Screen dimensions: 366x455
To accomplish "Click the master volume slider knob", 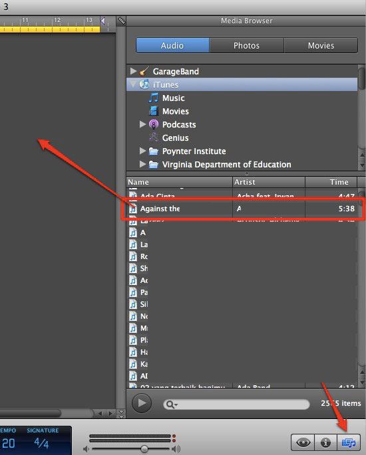I will coord(144,449).
